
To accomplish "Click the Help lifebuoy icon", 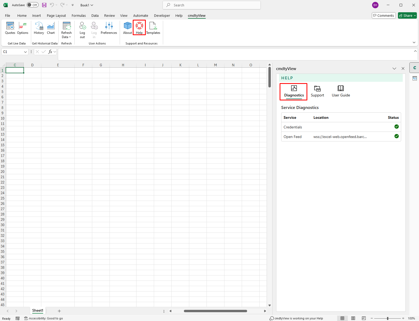I will (139, 26).
